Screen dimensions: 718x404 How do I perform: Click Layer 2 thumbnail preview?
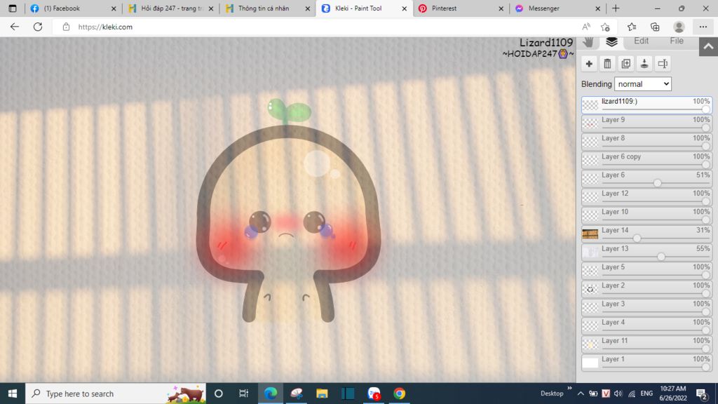point(590,289)
